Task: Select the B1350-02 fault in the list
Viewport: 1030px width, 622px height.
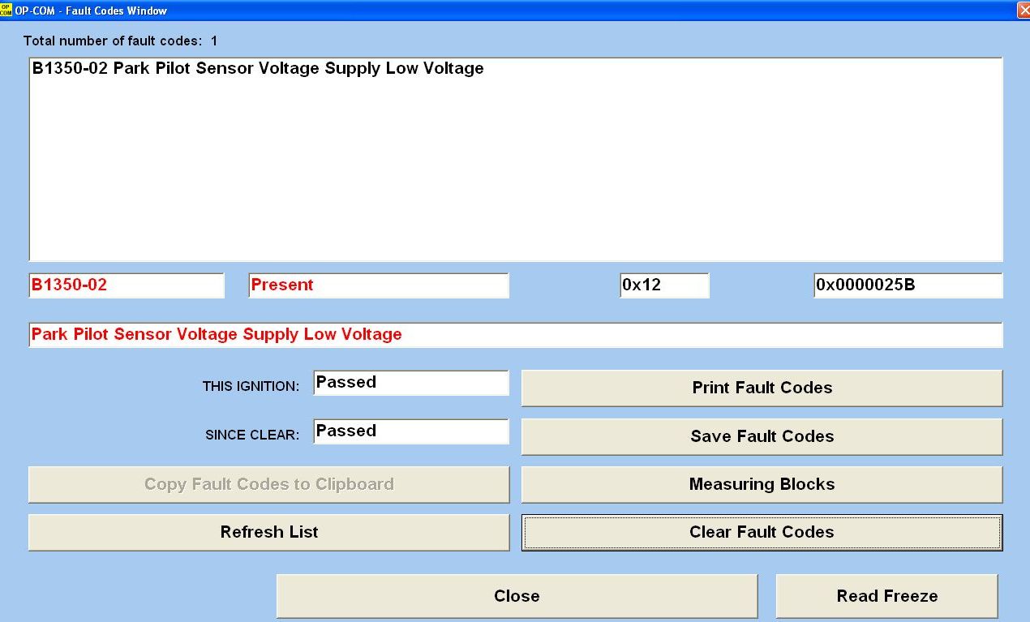Action: 258,69
